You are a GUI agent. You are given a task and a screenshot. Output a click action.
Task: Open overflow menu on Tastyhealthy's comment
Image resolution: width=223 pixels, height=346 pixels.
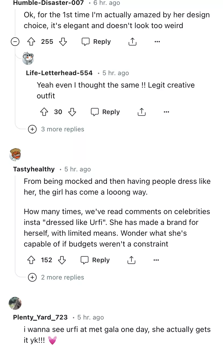pos(156,260)
